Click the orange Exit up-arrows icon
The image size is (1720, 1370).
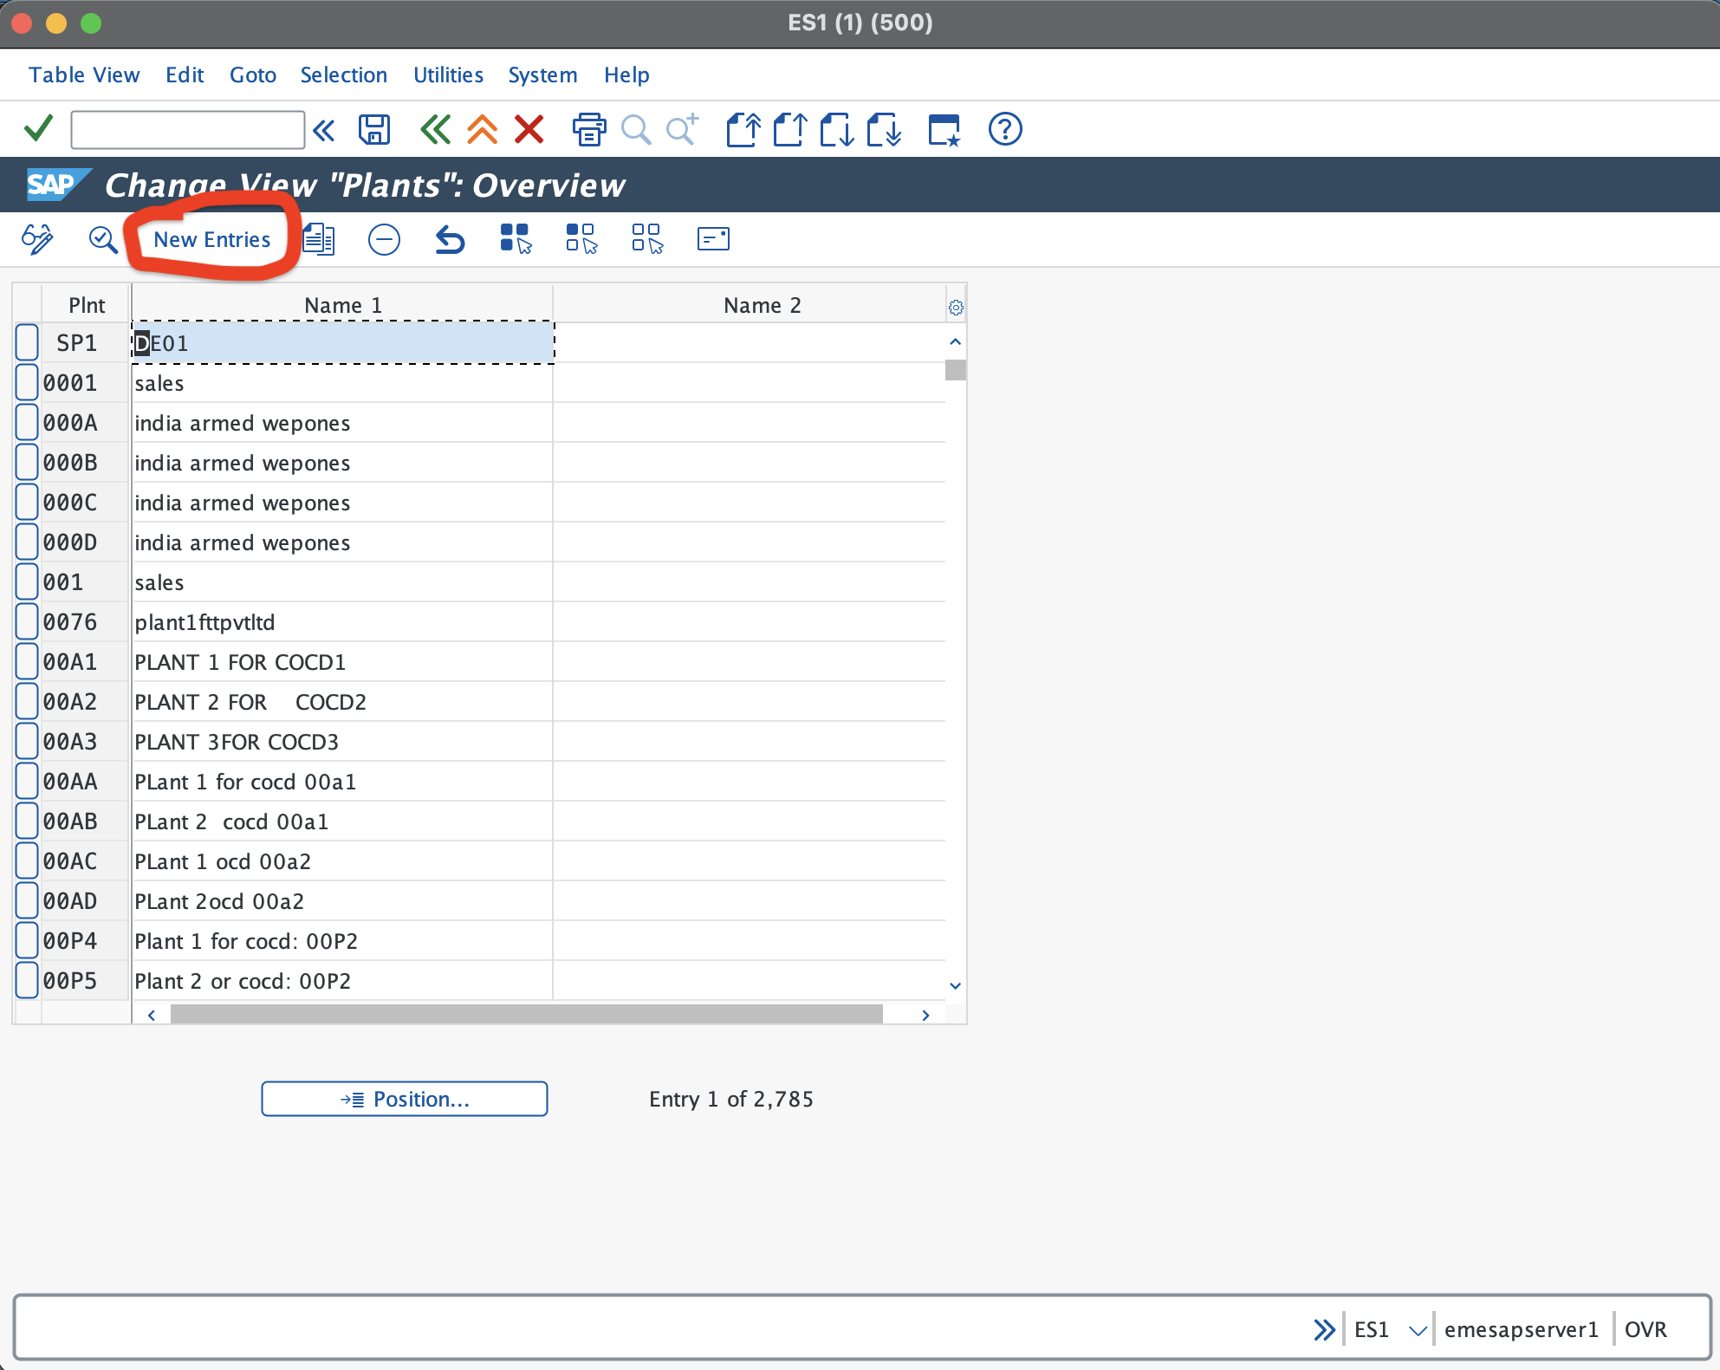[x=482, y=130]
